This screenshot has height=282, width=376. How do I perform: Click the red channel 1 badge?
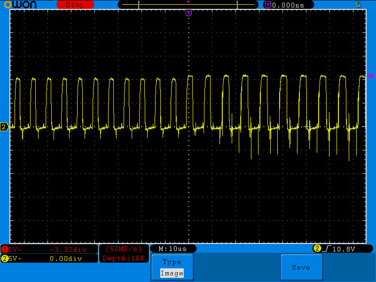[x=5, y=250]
